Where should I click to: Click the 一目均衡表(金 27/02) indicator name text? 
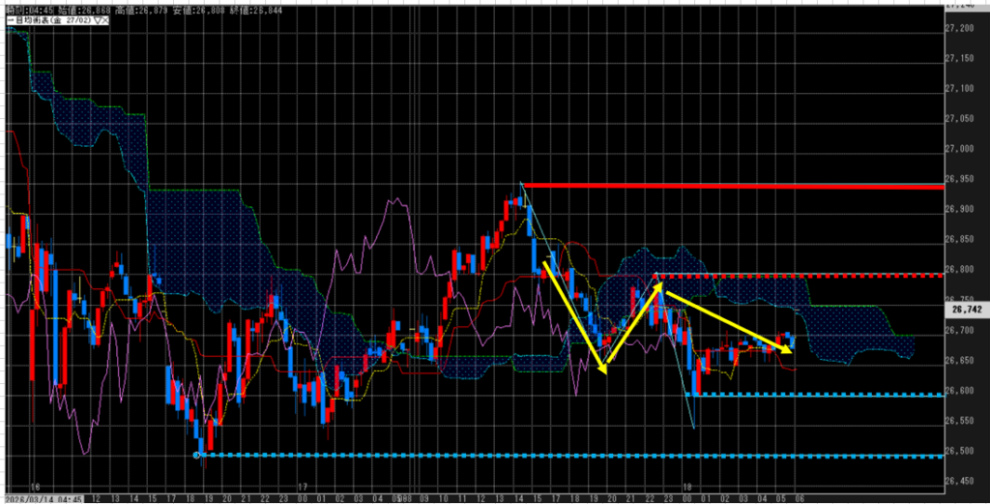coord(48,18)
